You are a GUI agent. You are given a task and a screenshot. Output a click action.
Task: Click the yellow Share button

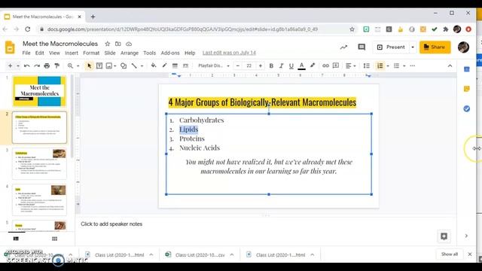435,47
